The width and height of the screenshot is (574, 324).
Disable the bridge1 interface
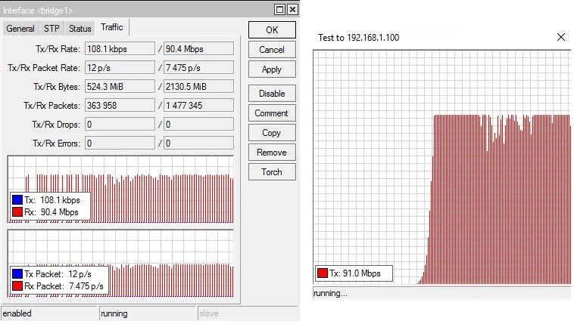click(271, 94)
